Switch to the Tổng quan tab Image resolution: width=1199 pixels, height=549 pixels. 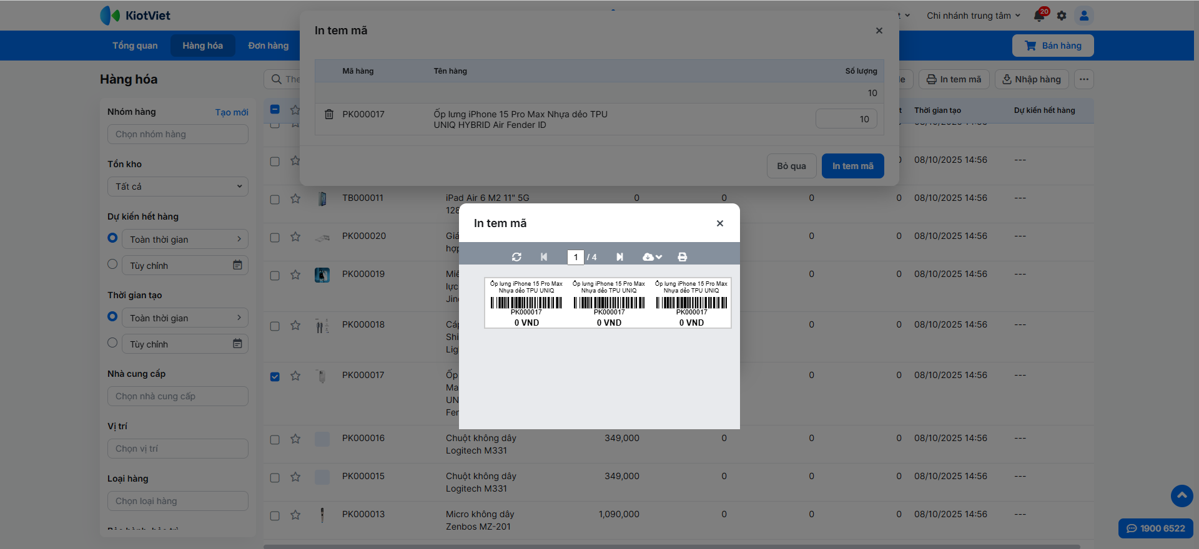[135, 46]
